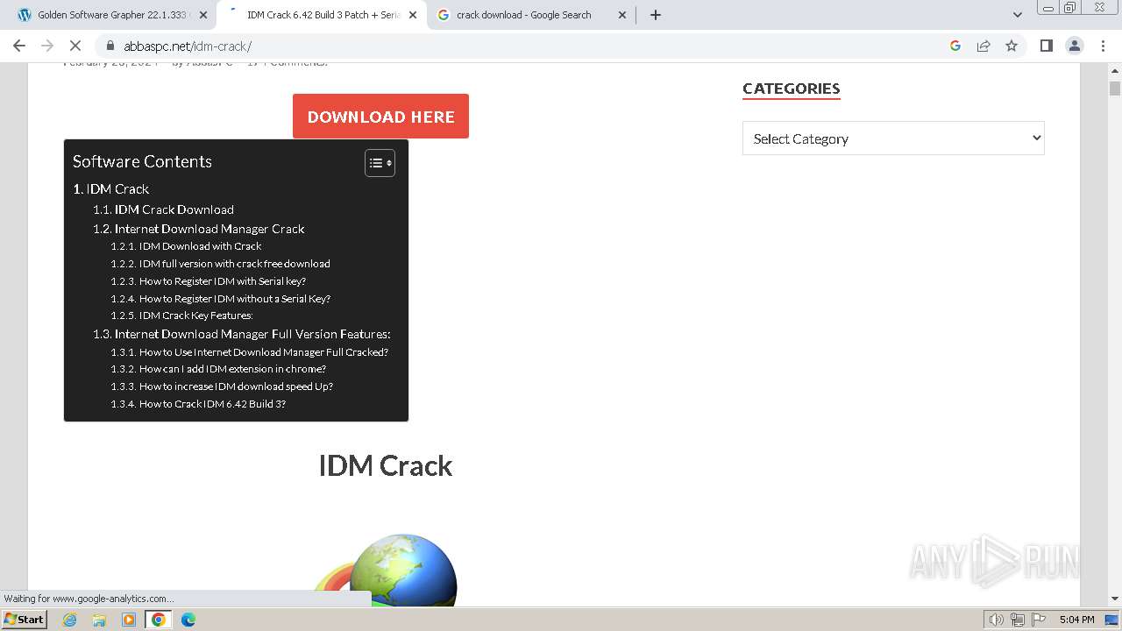Click the IDM globe logo image
Screen dimensions: 1122x631
point(386,570)
